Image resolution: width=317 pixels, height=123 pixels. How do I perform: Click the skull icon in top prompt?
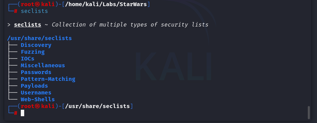coord(37,4)
